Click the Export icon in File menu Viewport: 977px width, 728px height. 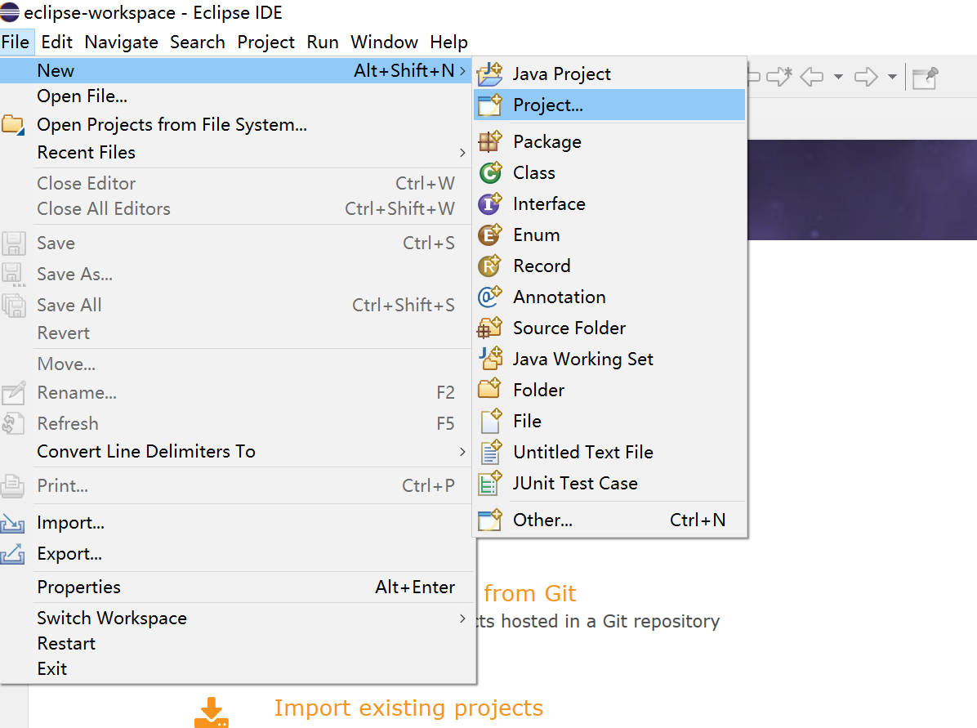pyautogui.click(x=12, y=553)
